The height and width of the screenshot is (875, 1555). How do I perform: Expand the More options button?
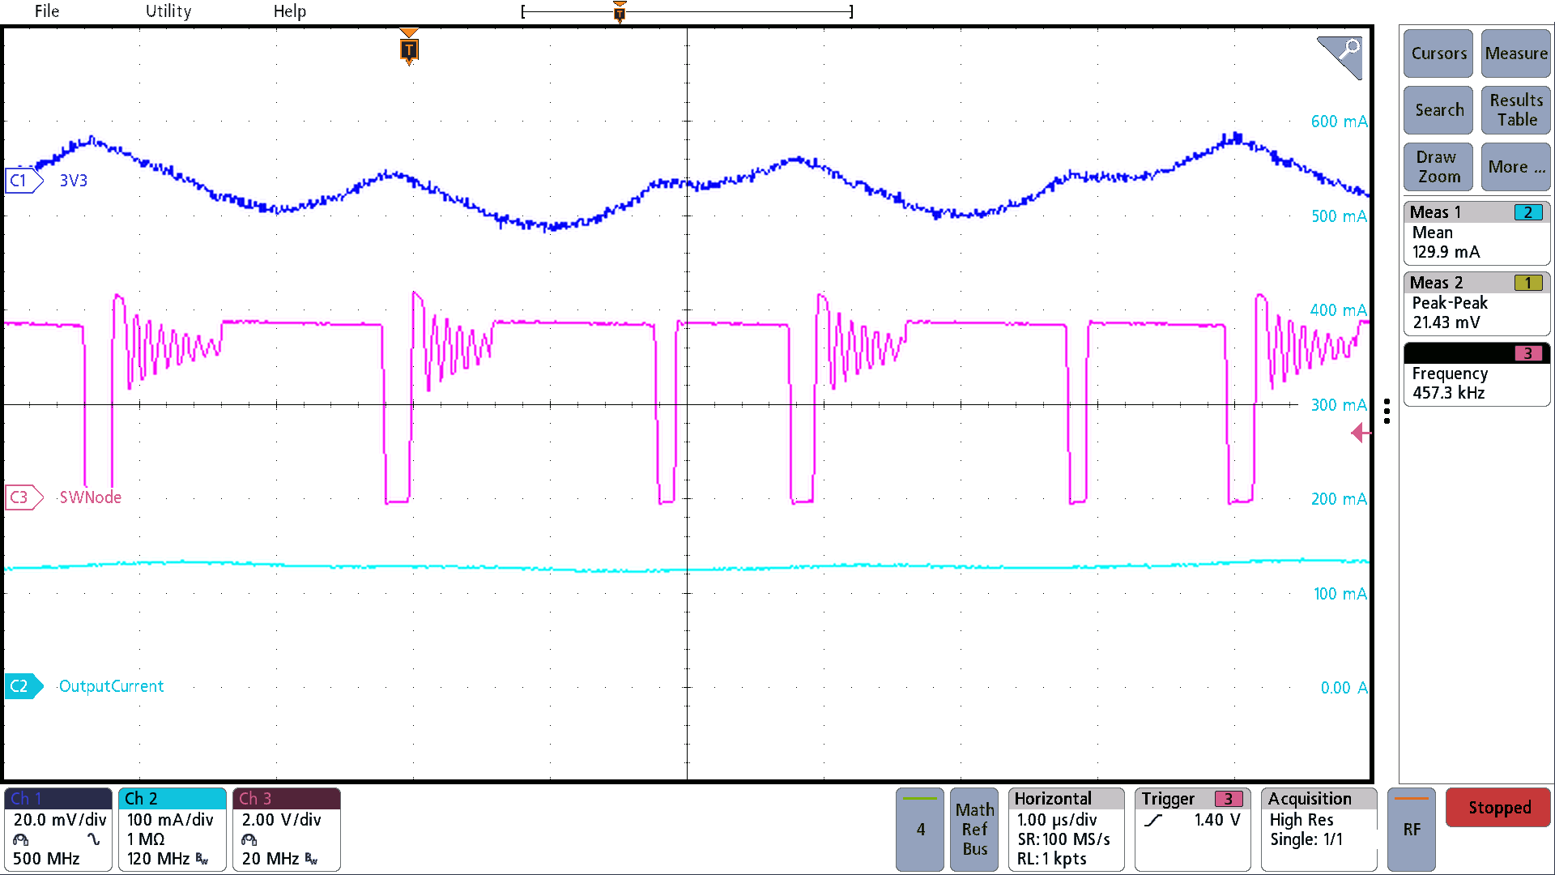[x=1515, y=167]
